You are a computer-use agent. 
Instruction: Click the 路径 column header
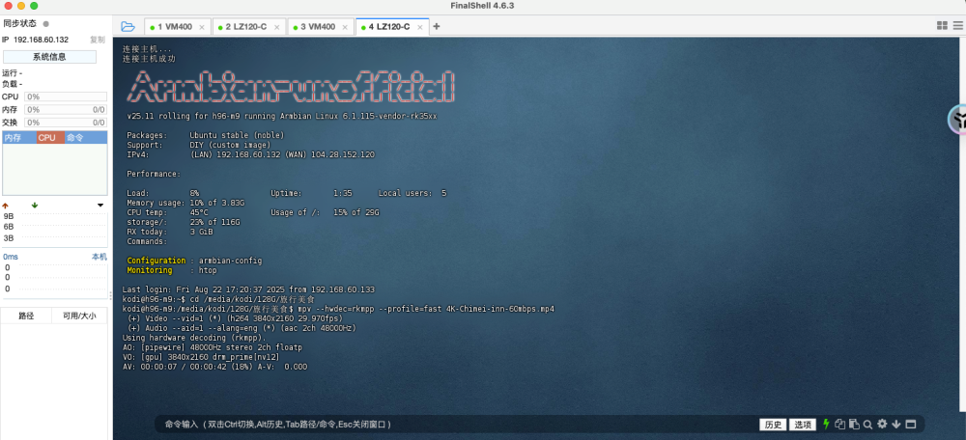(26, 316)
